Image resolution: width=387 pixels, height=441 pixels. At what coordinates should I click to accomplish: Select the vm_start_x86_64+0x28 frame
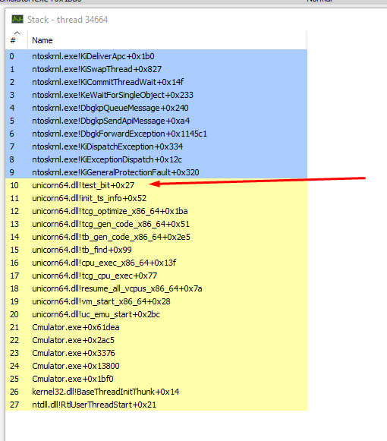156,302
